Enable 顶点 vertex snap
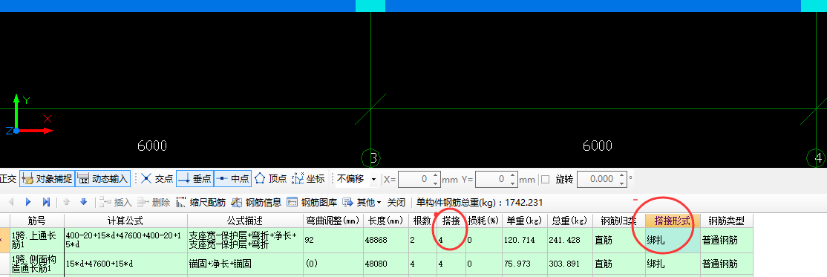 point(270,179)
